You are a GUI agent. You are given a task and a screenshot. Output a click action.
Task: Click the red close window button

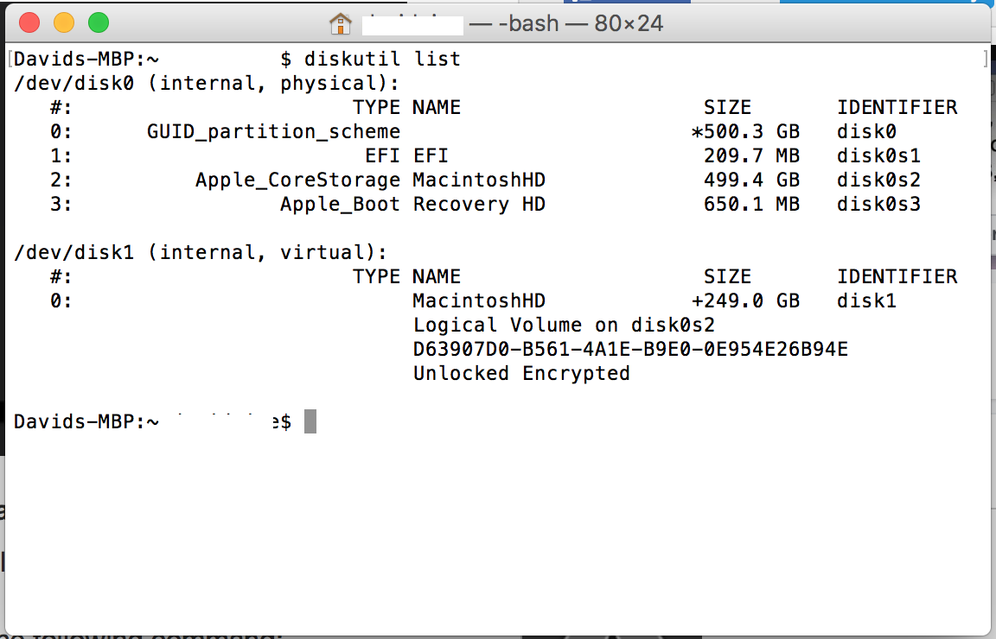tap(29, 22)
